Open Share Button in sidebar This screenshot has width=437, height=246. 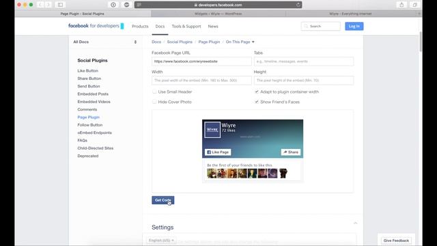click(x=89, y=79)
